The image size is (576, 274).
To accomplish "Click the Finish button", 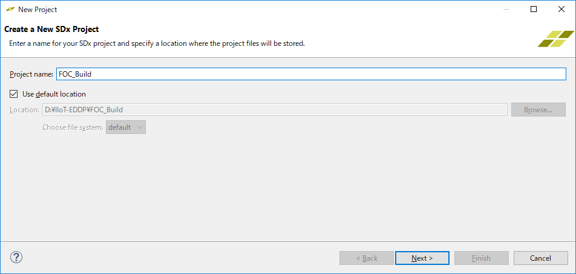I will 481,258.
